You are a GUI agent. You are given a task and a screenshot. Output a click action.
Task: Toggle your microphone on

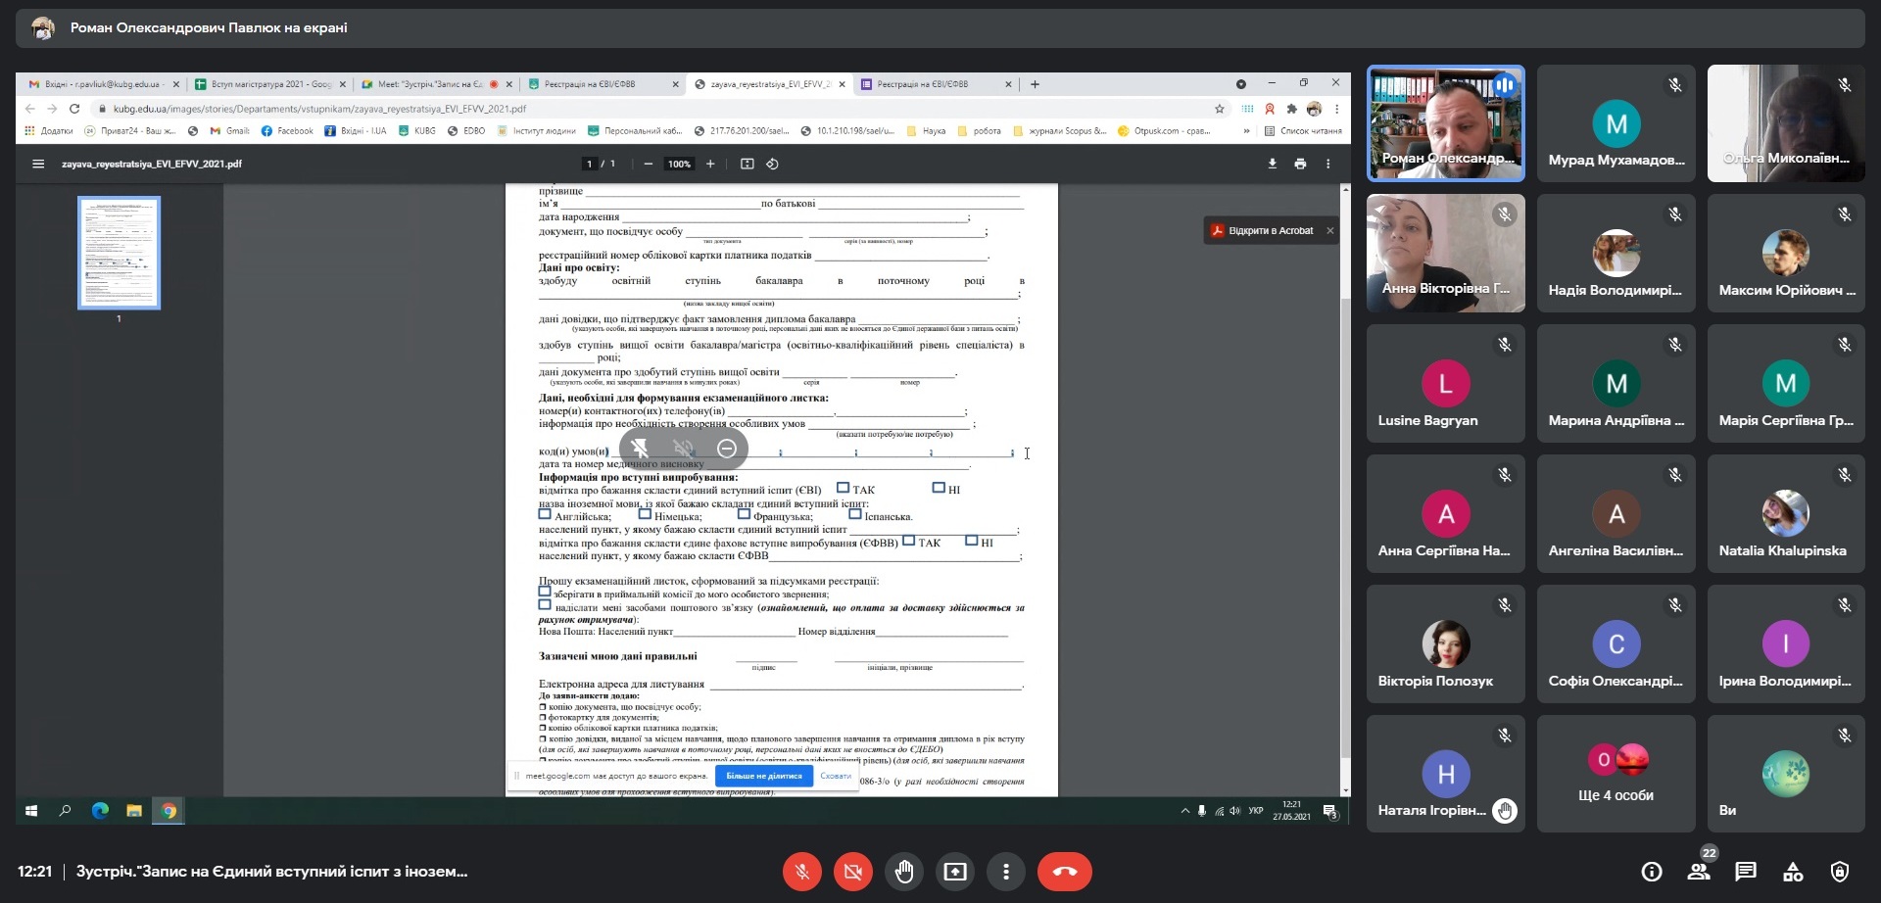pyautogui.click(x=801, y=872)
